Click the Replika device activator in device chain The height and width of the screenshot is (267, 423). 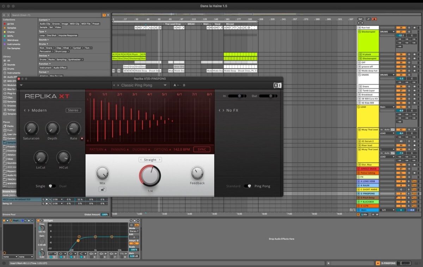point(5,220)
